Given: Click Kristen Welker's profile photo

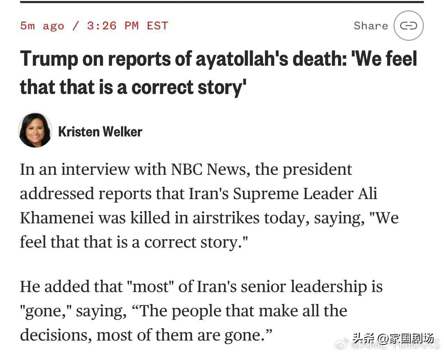Looking at the screenshot, I should pyautogui.click(x=35, y=130).
